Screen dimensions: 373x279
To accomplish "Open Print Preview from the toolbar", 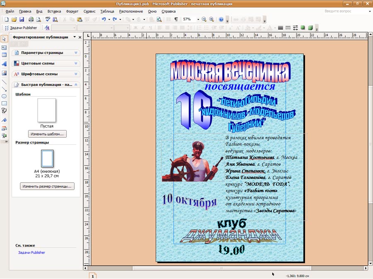I will [38, 19].
